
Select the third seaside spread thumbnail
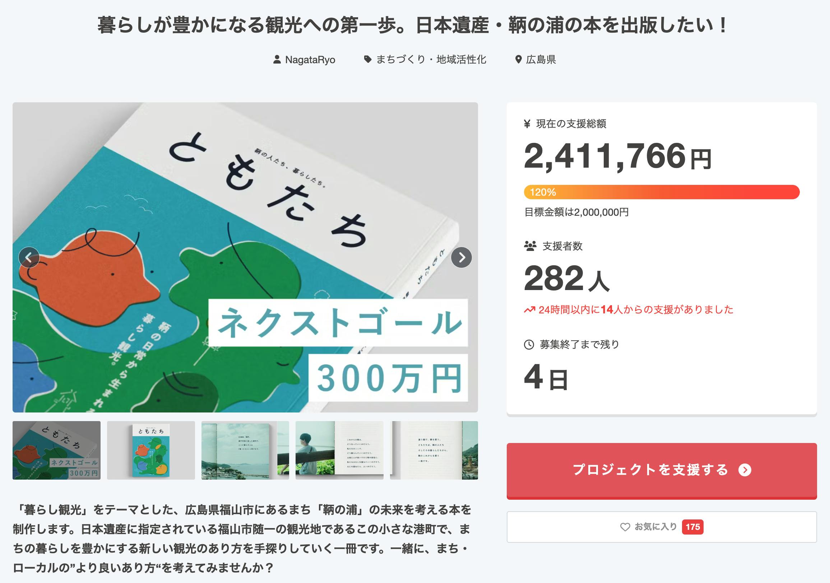pos(245,450)
